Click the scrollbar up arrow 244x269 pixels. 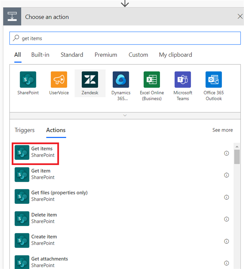pyautogui.click(x=237, y=146)
